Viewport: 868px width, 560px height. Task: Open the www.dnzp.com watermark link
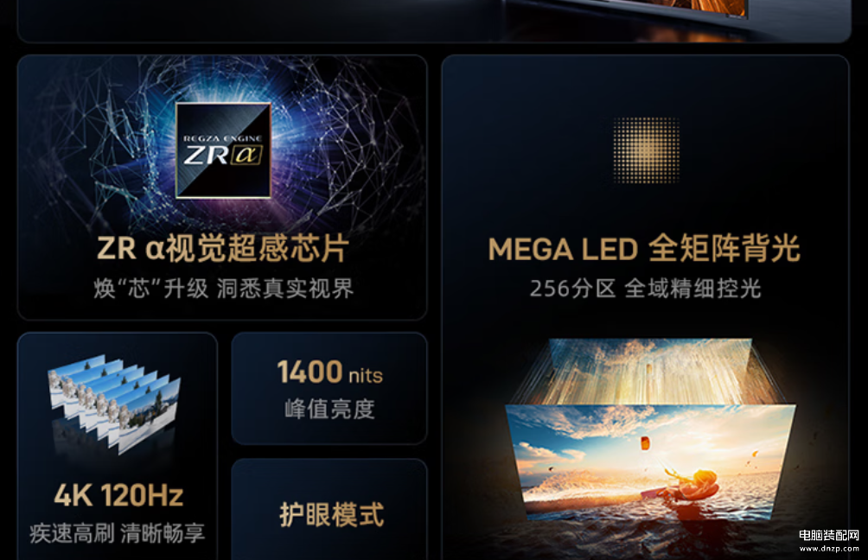[829, 549]
